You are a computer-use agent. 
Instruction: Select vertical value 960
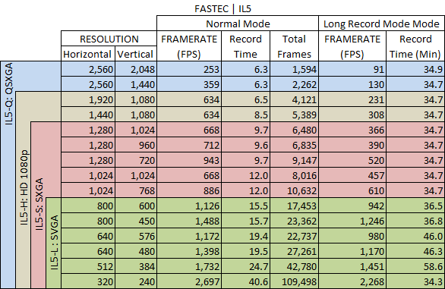coord(136,145)
